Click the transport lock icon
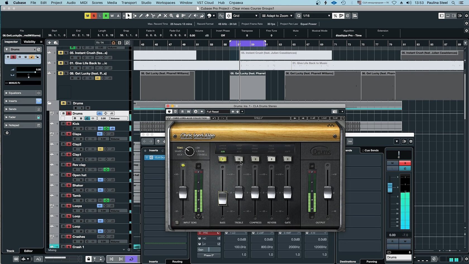The width and height of the screenshot is (469, 264). [88, 259]
